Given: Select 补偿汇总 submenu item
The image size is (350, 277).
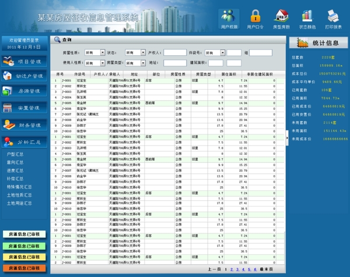Looking at the screenshot, I should click(15, 179).
